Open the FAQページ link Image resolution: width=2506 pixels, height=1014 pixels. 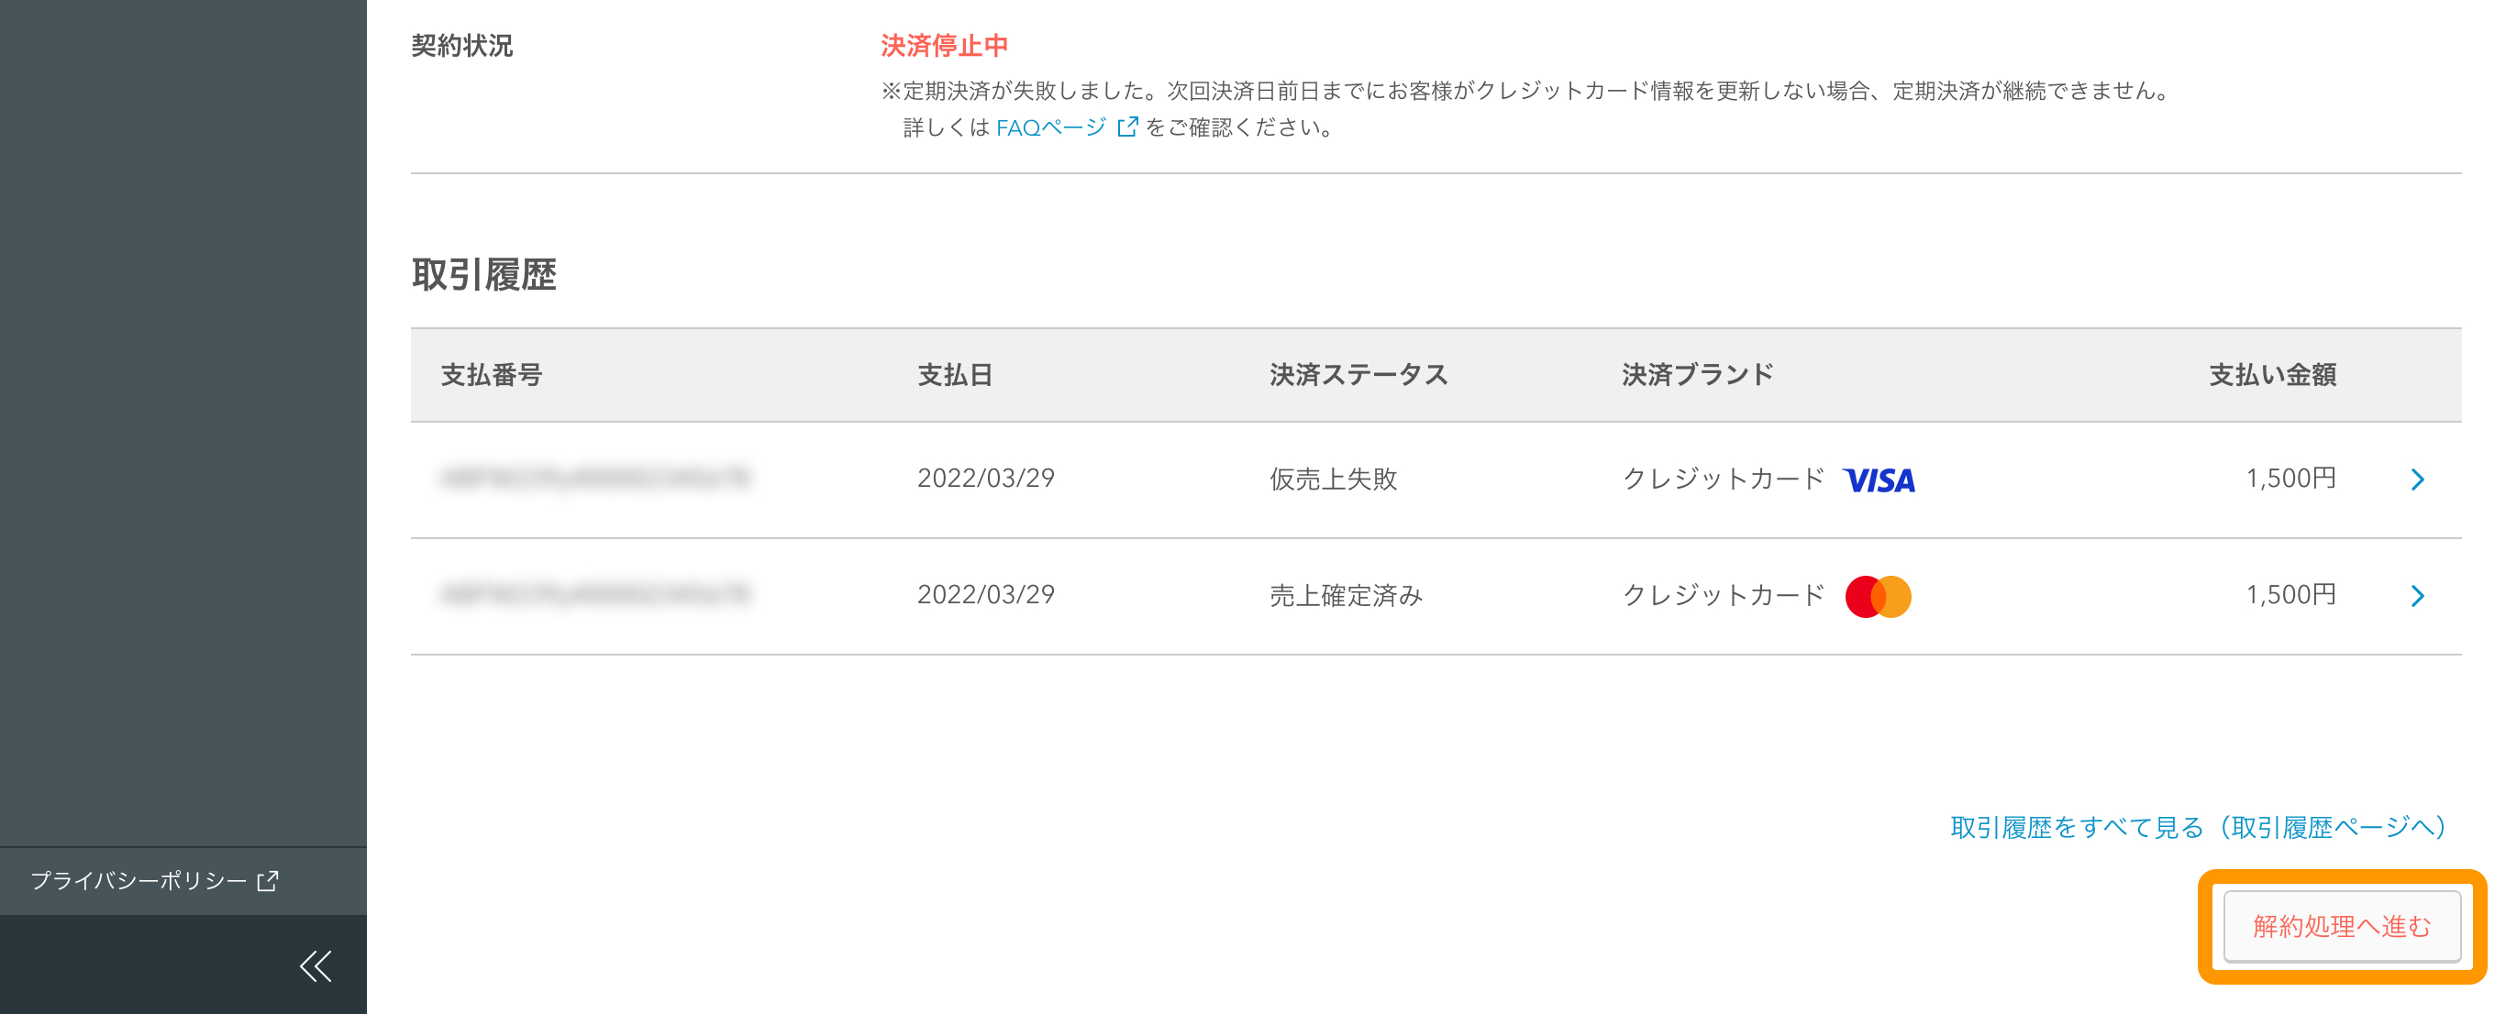point(1049,125)
